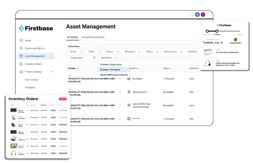The width and height of the screenshot is (253, 163).
Task: Collapse the Product Catalog section chevron
Action: pyautogui.click(x=52, y=72)
